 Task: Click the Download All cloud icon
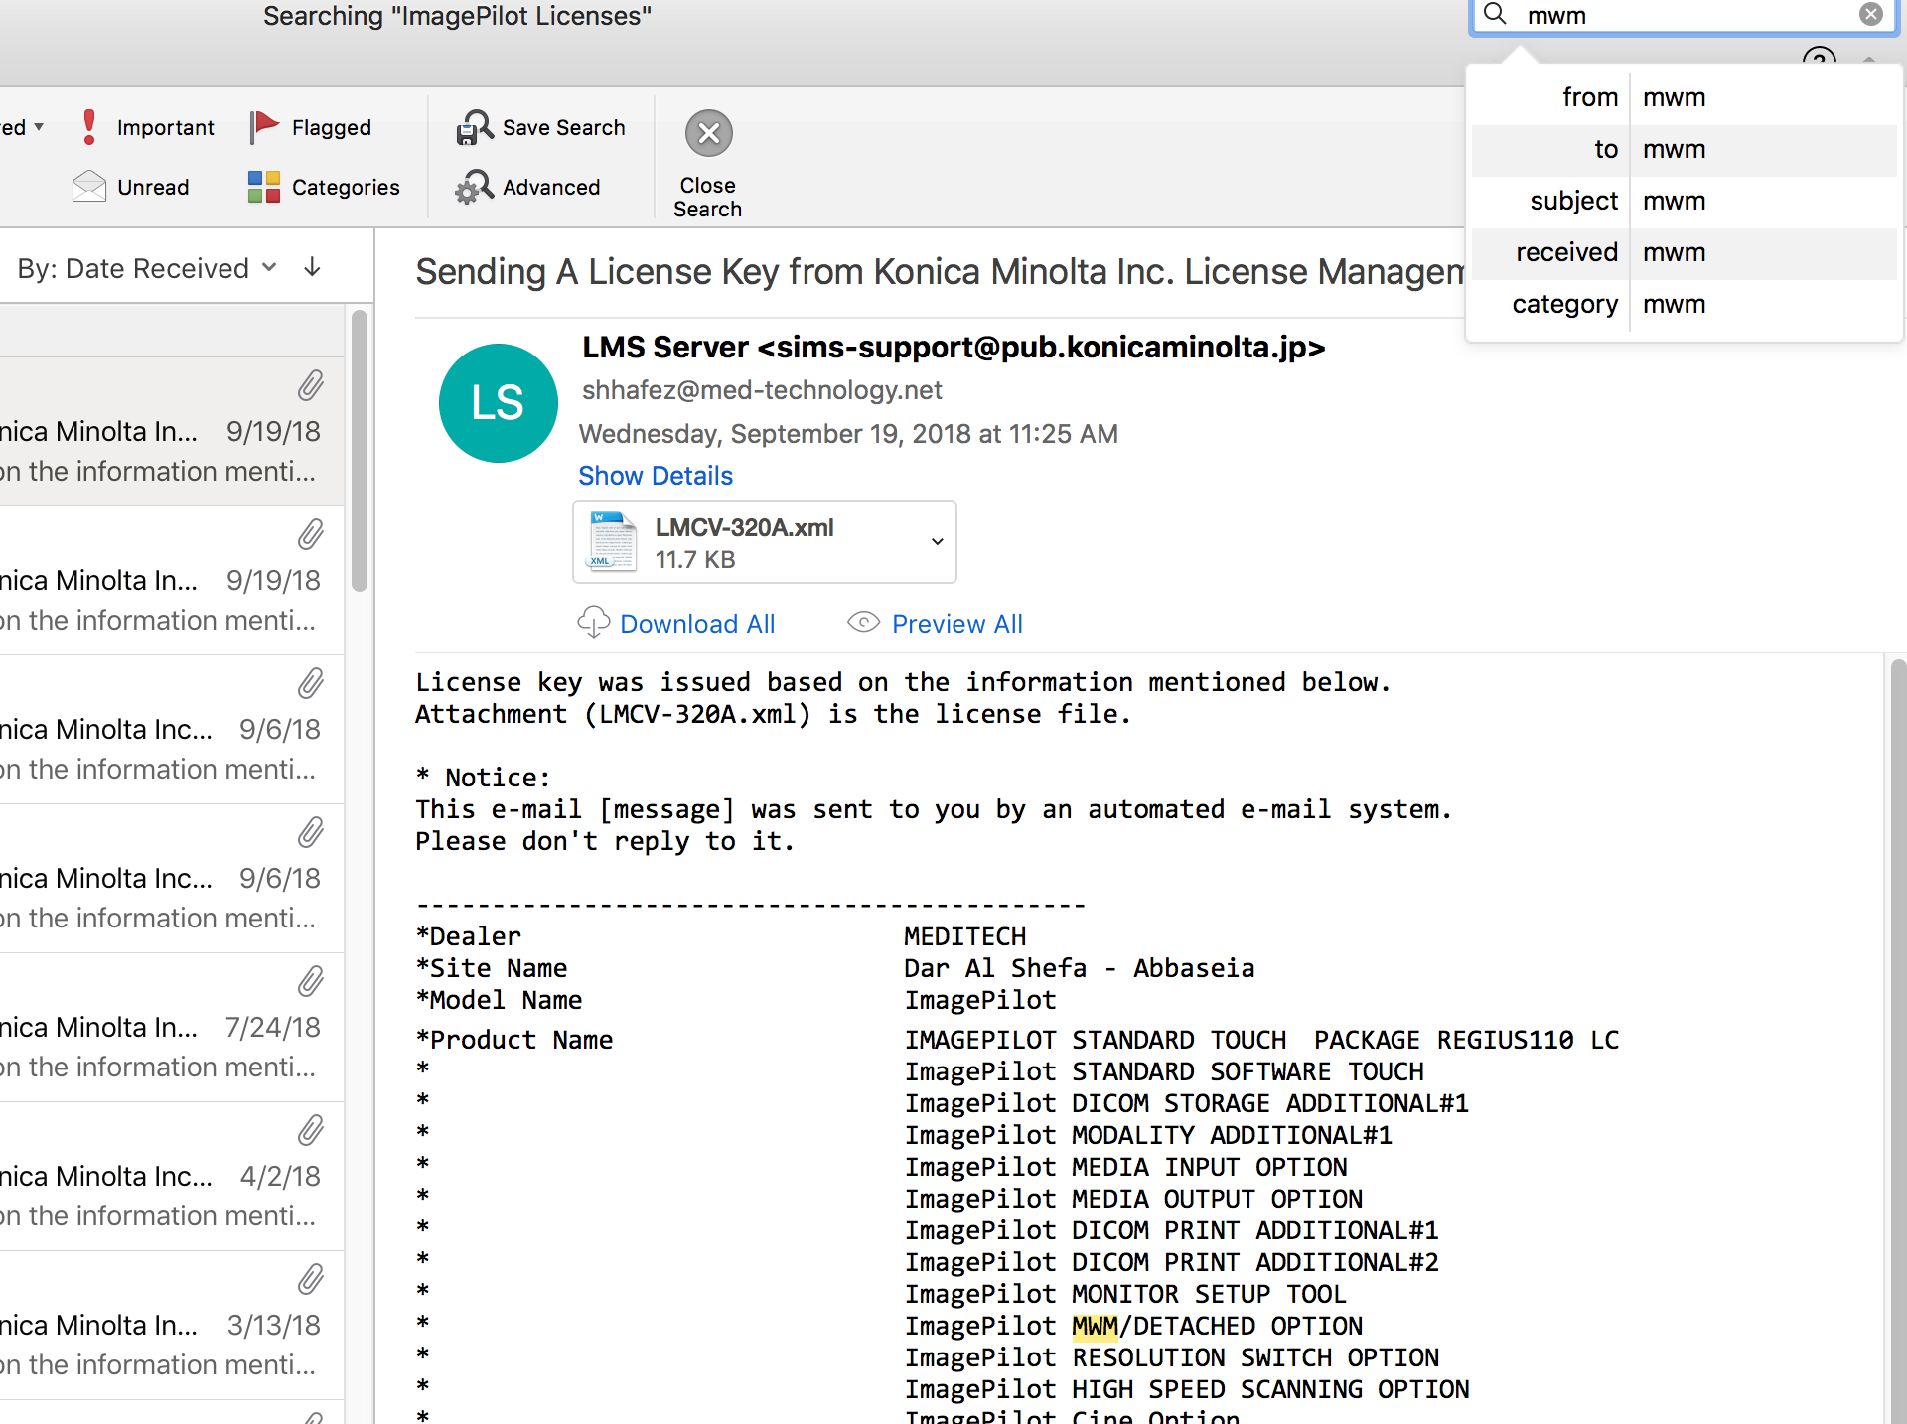(594, 623)
